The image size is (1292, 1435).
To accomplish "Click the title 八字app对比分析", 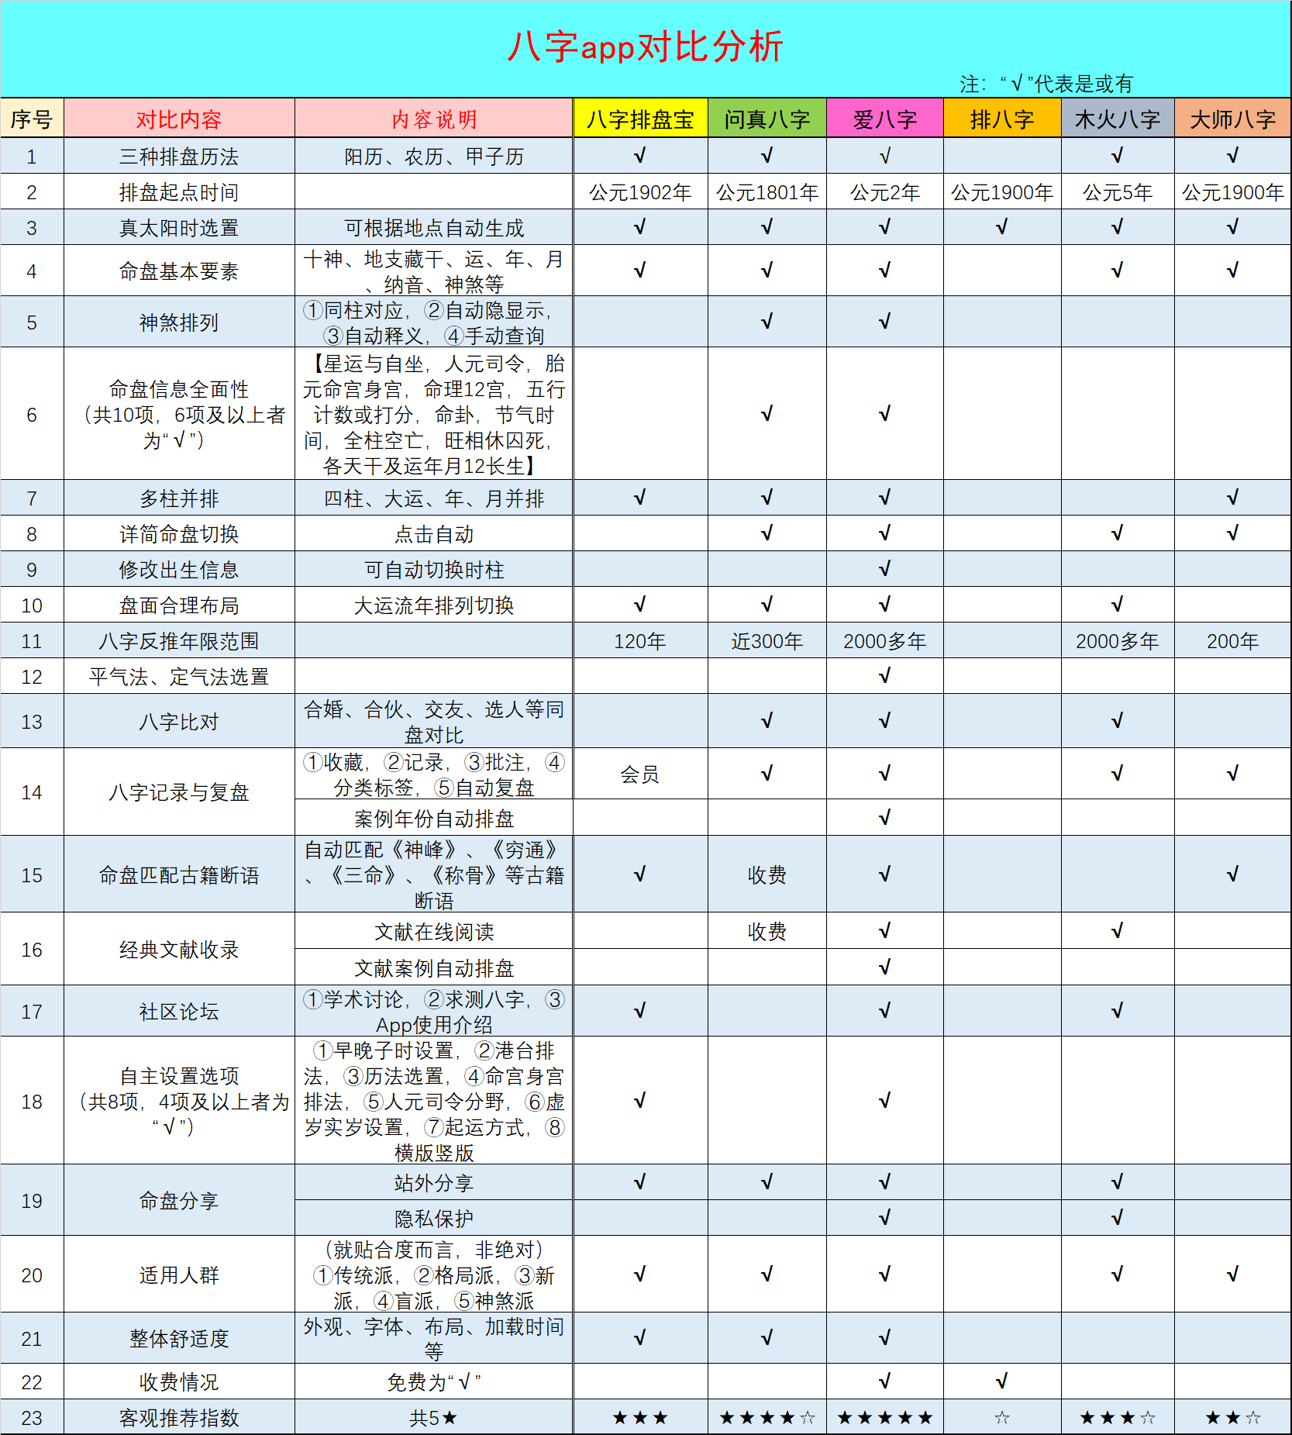I will 646,47.
